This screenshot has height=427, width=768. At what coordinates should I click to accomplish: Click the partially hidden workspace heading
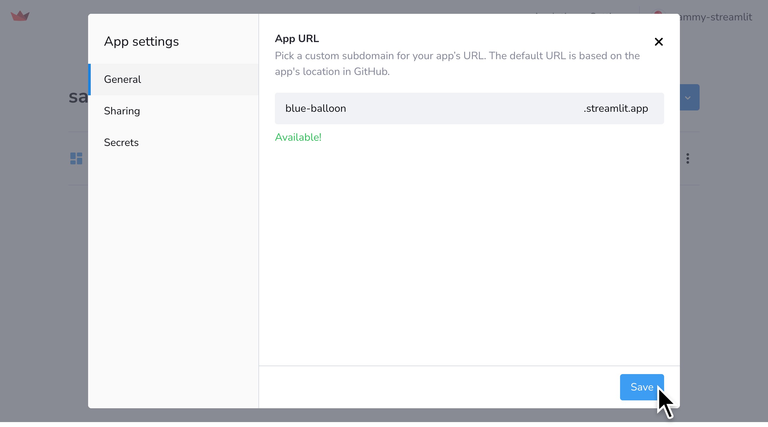point(78,97)
